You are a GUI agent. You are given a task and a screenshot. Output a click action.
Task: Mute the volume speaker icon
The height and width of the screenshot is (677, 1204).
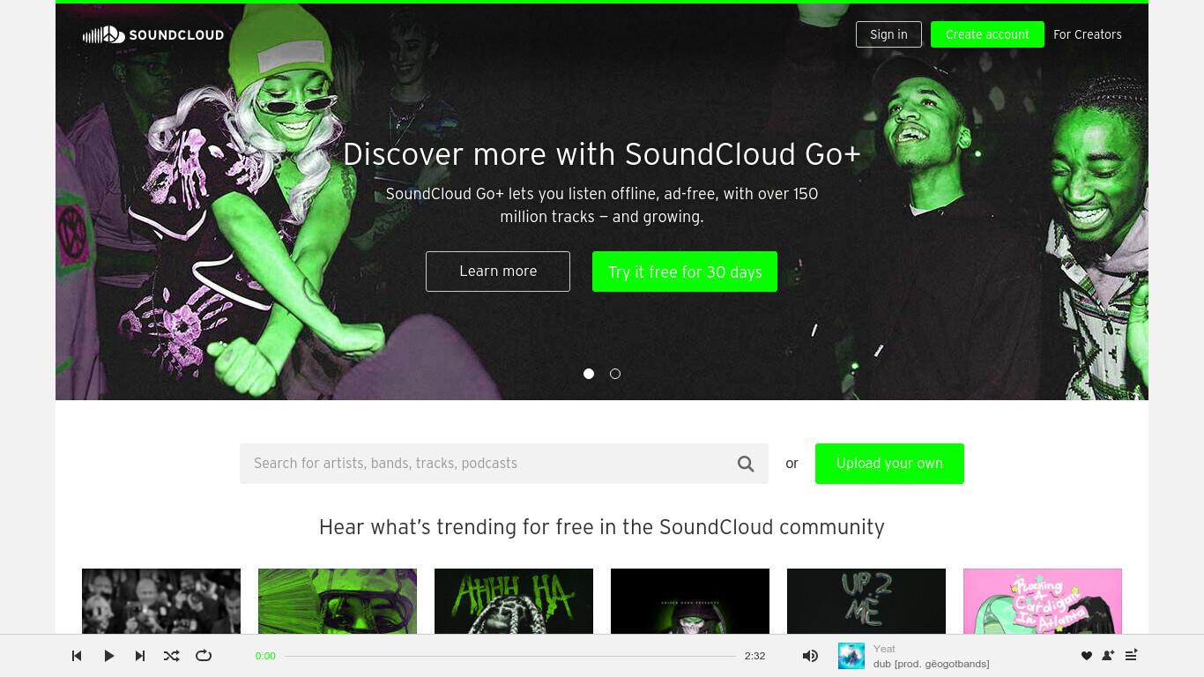click(x=810, y=656)
